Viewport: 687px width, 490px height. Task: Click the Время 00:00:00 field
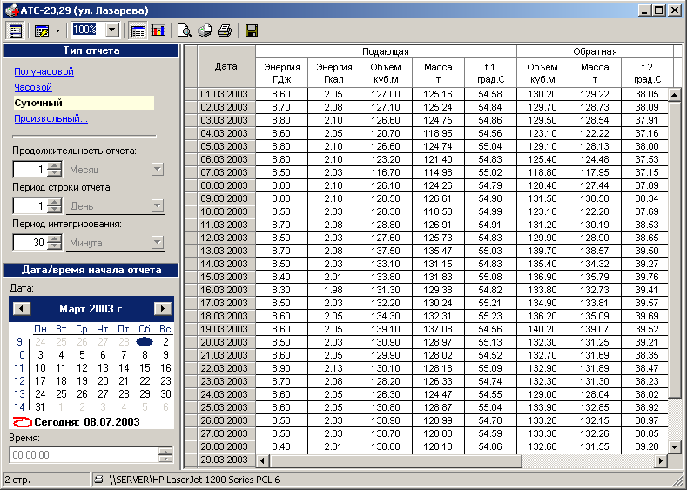(x=84, y=454)
